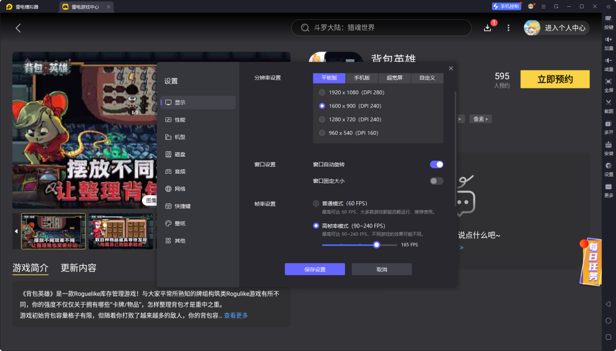Image resolution: width=616 pixels, height=351 pixels.
Task: Enable the 窗口固定大小 switch
Action: tap(436, 181)
